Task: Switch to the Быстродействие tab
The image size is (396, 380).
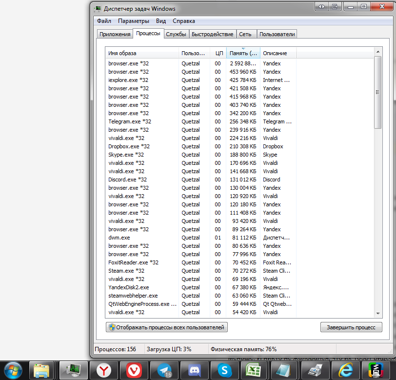Action: coord(213,34)
